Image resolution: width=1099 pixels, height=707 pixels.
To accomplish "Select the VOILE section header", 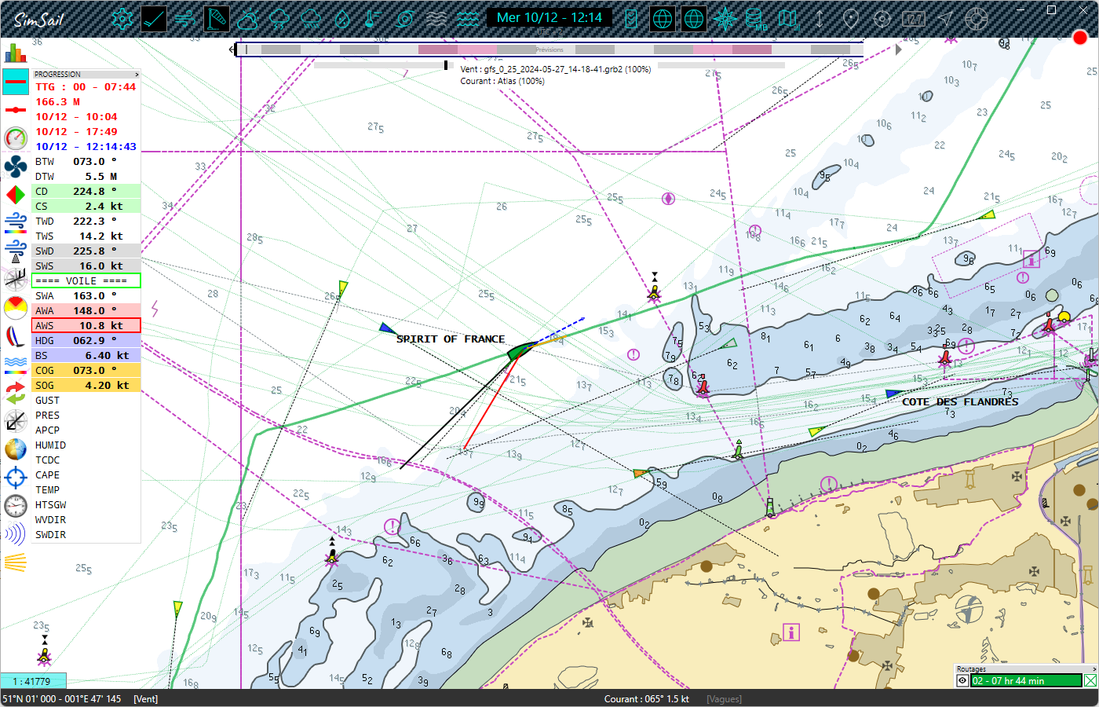I will tap(86, 280).
